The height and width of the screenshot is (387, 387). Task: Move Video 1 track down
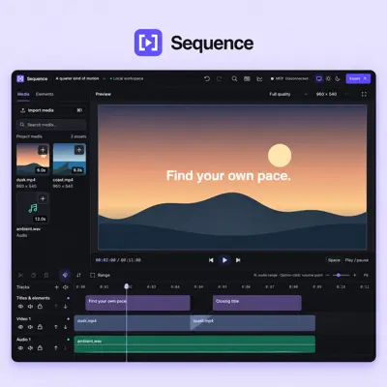pyautogui.click(x=66, y=327)
